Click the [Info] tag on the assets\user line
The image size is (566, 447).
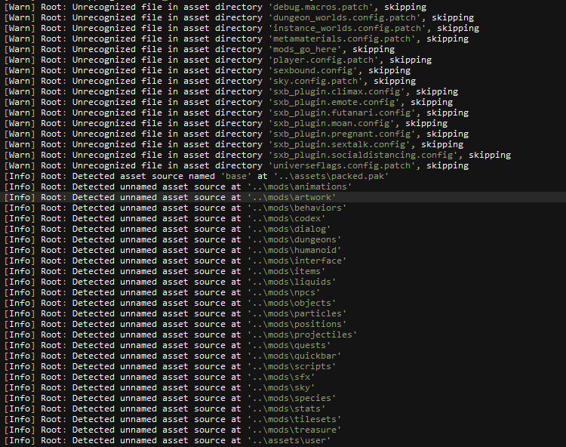(x=20, y=439)
